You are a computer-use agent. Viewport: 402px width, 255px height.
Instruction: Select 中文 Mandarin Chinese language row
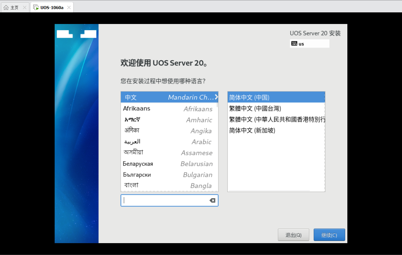169,97
